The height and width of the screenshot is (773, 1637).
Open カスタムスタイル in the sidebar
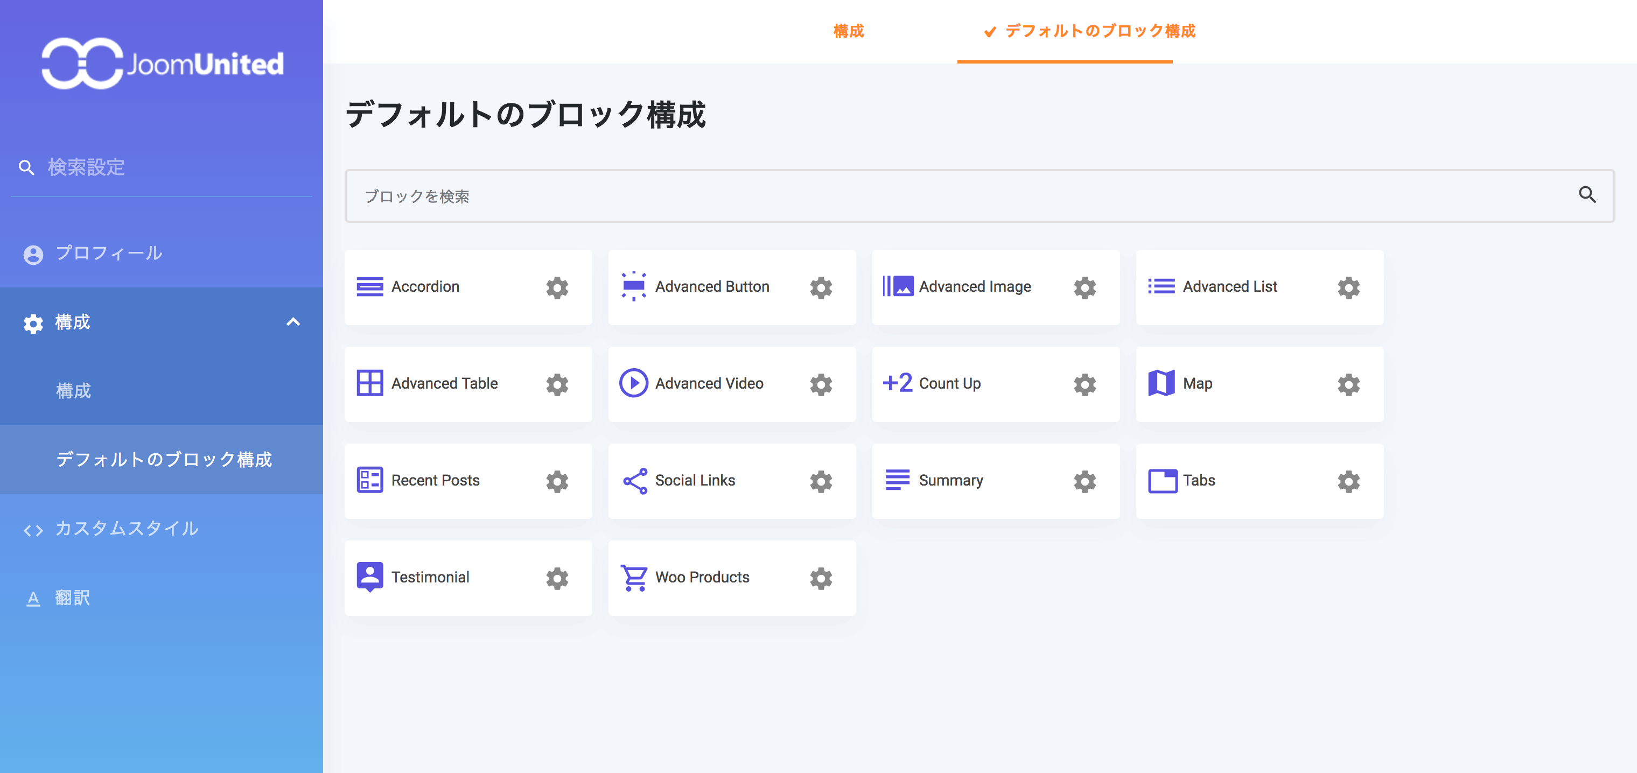coord(162,529)
